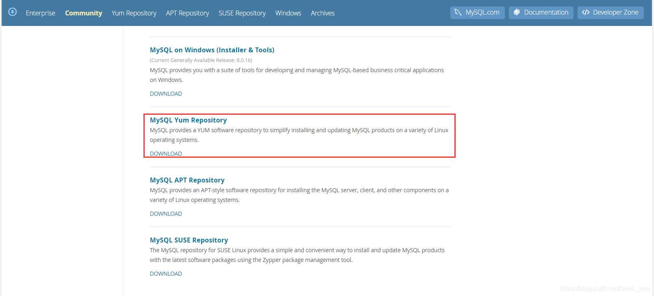Go to the Yum Repository menu item
Image resolution: width=654 pixels, height=296 pixels.
tap(134, 13)
